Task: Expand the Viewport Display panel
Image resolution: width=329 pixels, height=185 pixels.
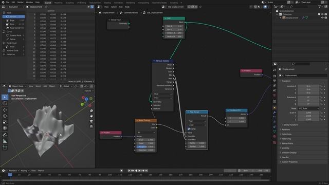Action: [289, 153]
